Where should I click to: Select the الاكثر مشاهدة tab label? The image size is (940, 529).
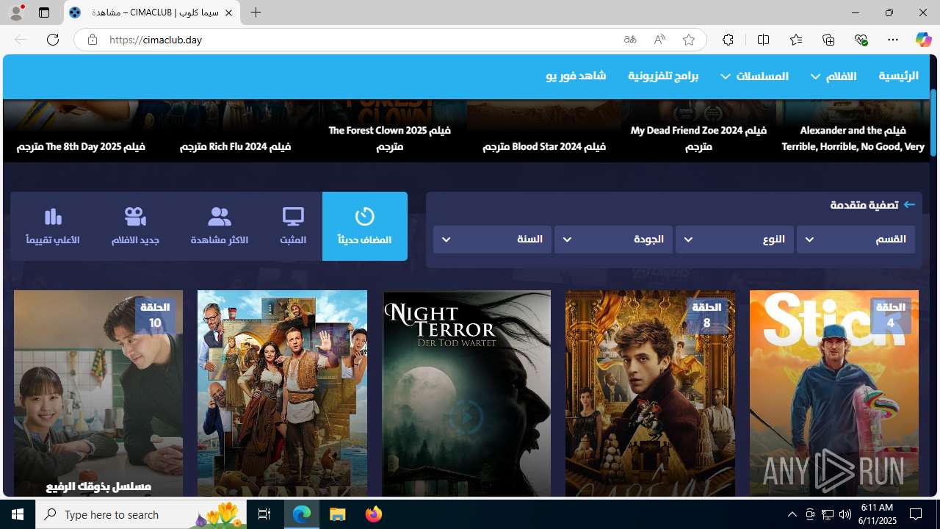coord(220,240)
